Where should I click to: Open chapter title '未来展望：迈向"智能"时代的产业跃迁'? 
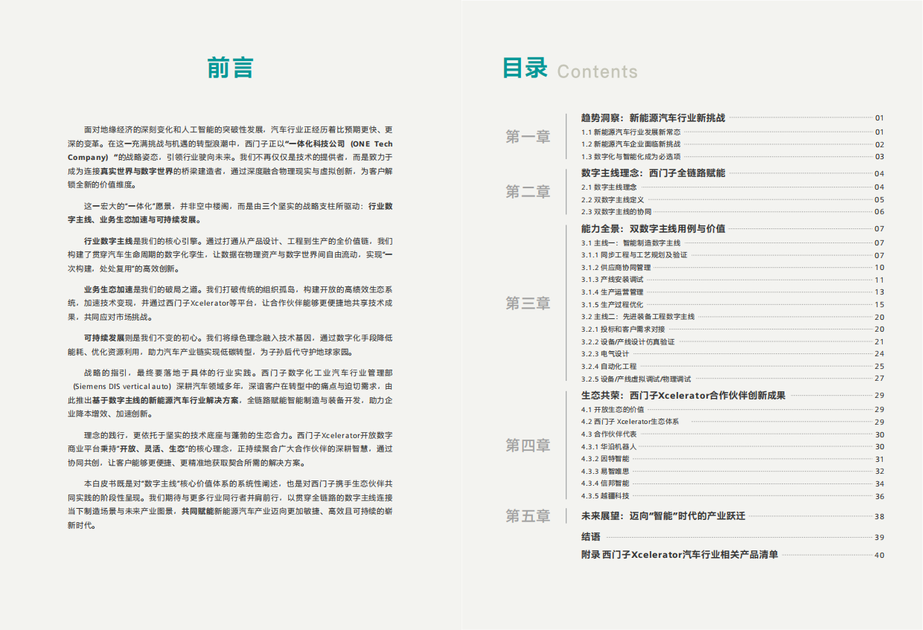click(663, 516)
